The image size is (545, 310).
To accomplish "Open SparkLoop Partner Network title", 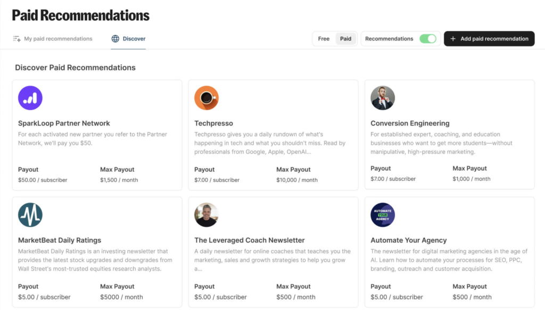I will (x=64, y=123).
